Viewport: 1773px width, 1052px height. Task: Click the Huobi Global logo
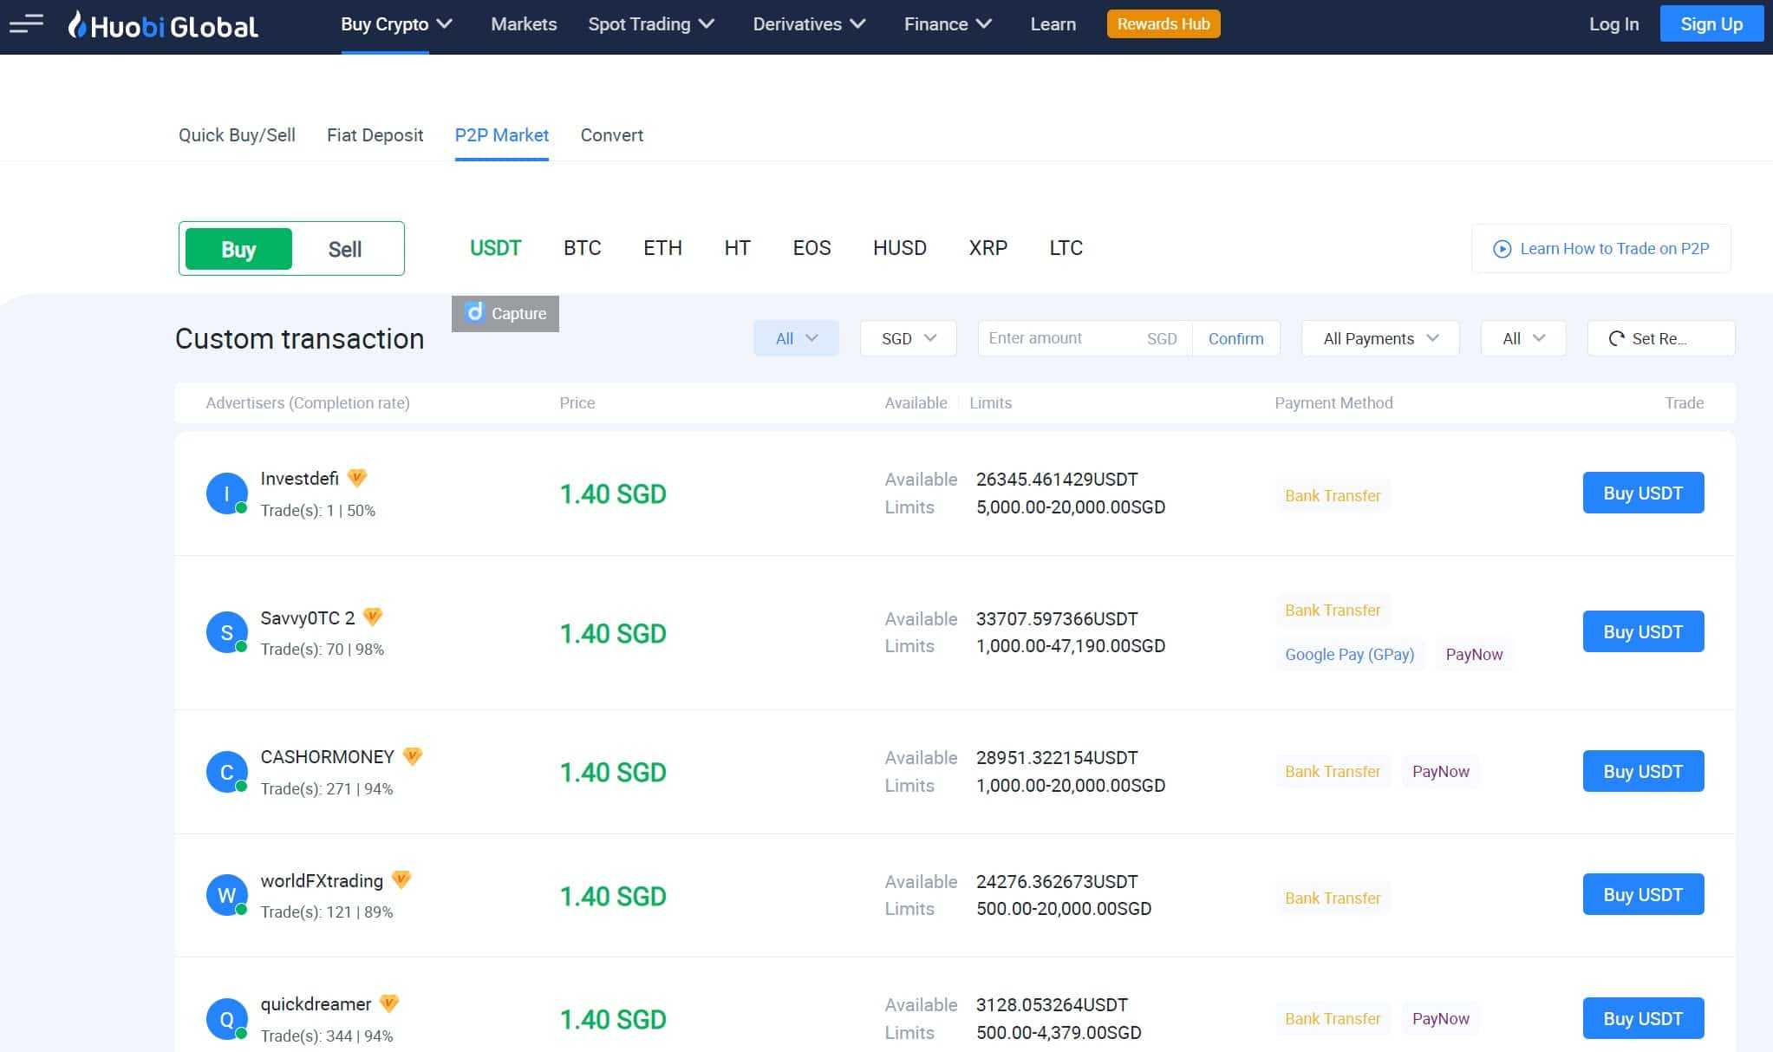point(163,23)
